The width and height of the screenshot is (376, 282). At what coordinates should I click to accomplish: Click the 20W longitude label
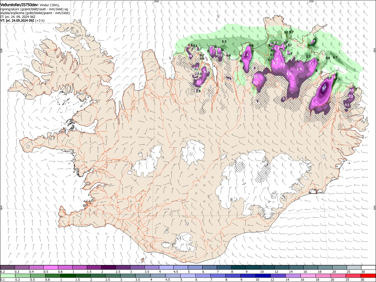[156, 1]
